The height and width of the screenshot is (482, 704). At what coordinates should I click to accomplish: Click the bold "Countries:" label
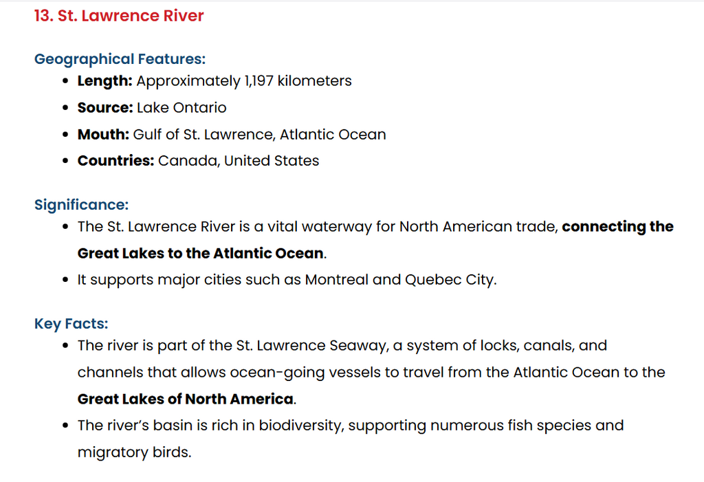pyautogui.click(x=115, y=161)
